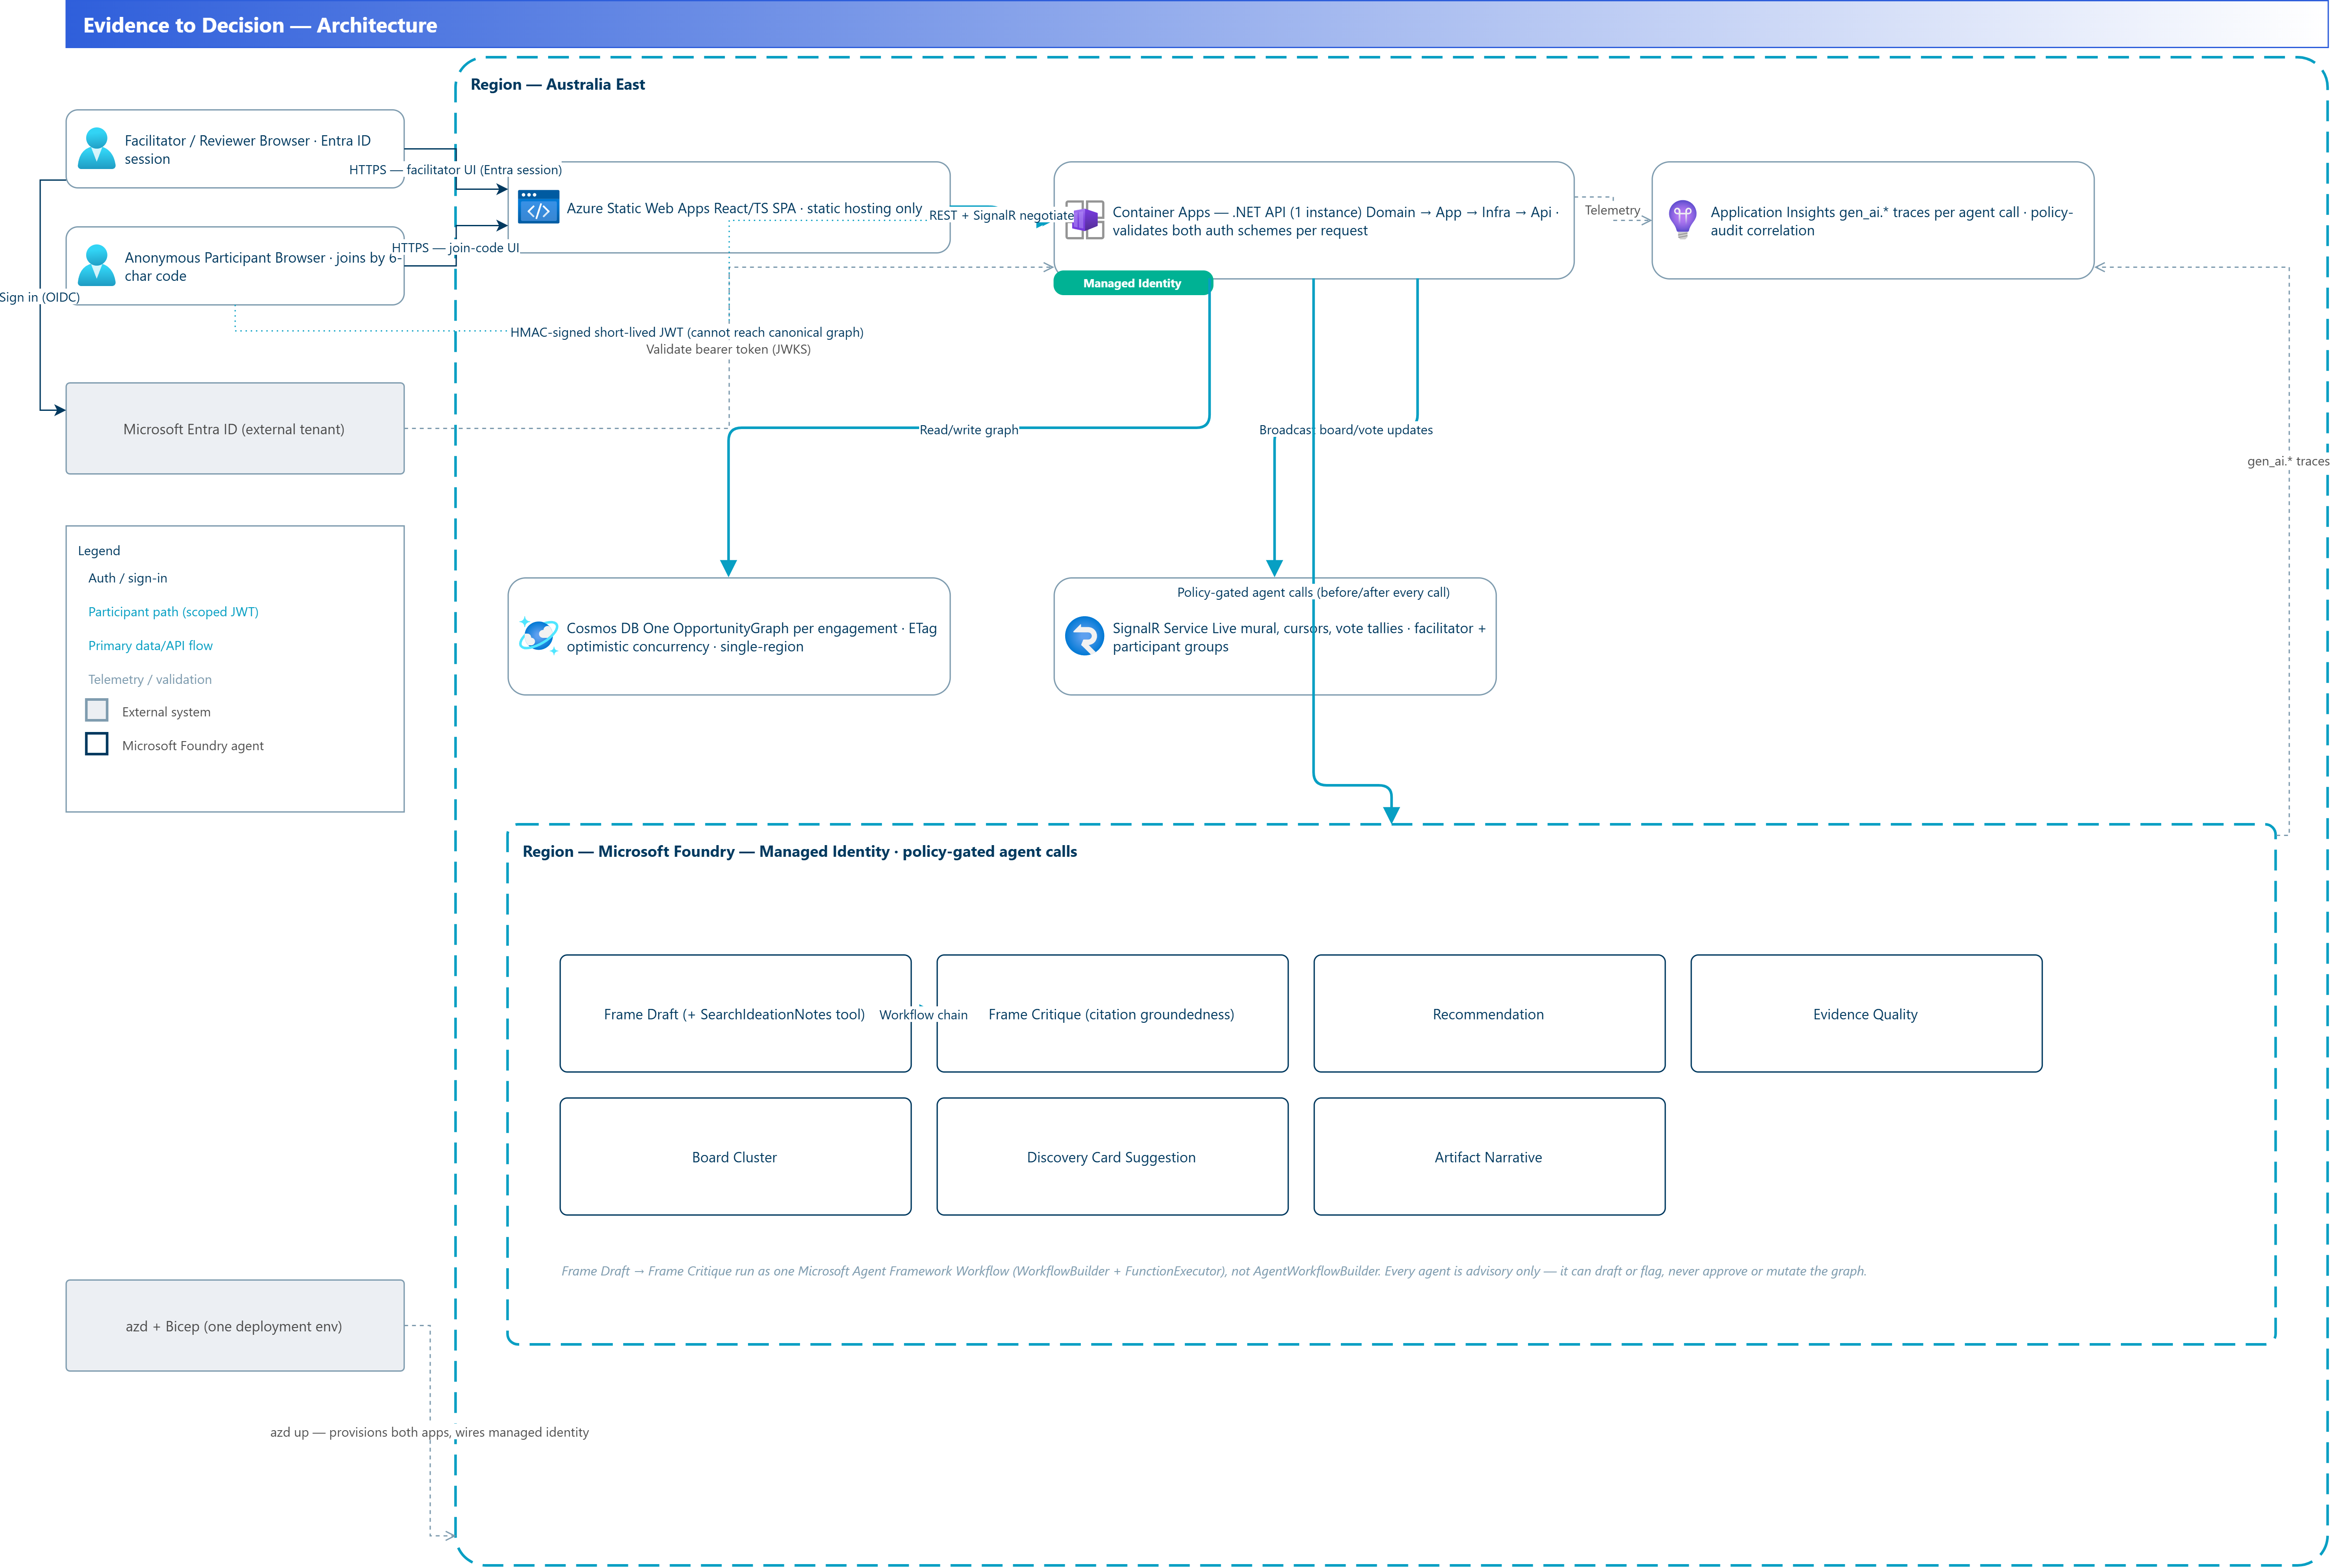Click the Microsoft Foundry region heading
Screen dimensions: 2331x1568
coord(800,851)
